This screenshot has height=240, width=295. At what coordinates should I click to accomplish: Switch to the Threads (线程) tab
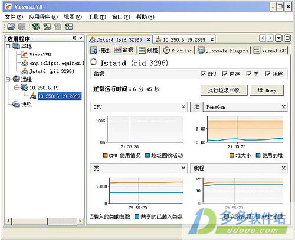[x=148, y=51]
